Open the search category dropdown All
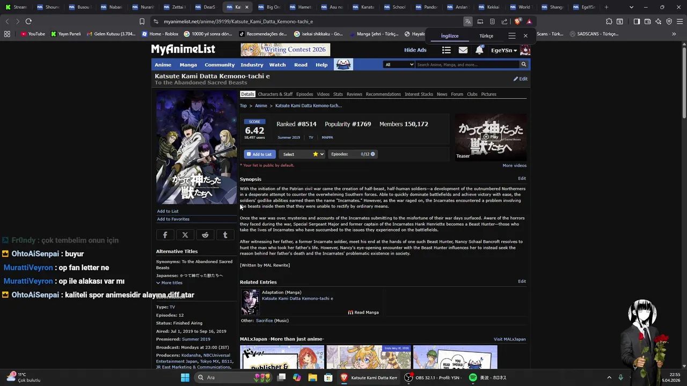 point(399,64)
